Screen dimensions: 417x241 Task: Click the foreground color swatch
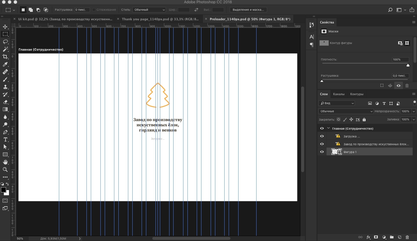point(3,190)
